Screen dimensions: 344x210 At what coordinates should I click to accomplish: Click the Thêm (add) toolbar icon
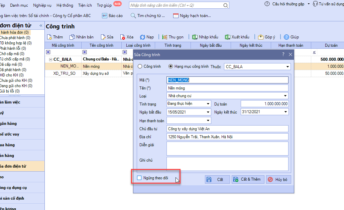pyautogui.click(x=49, y=37)
